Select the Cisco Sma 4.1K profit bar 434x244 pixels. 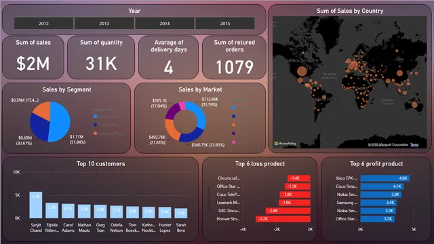[382, 186]
